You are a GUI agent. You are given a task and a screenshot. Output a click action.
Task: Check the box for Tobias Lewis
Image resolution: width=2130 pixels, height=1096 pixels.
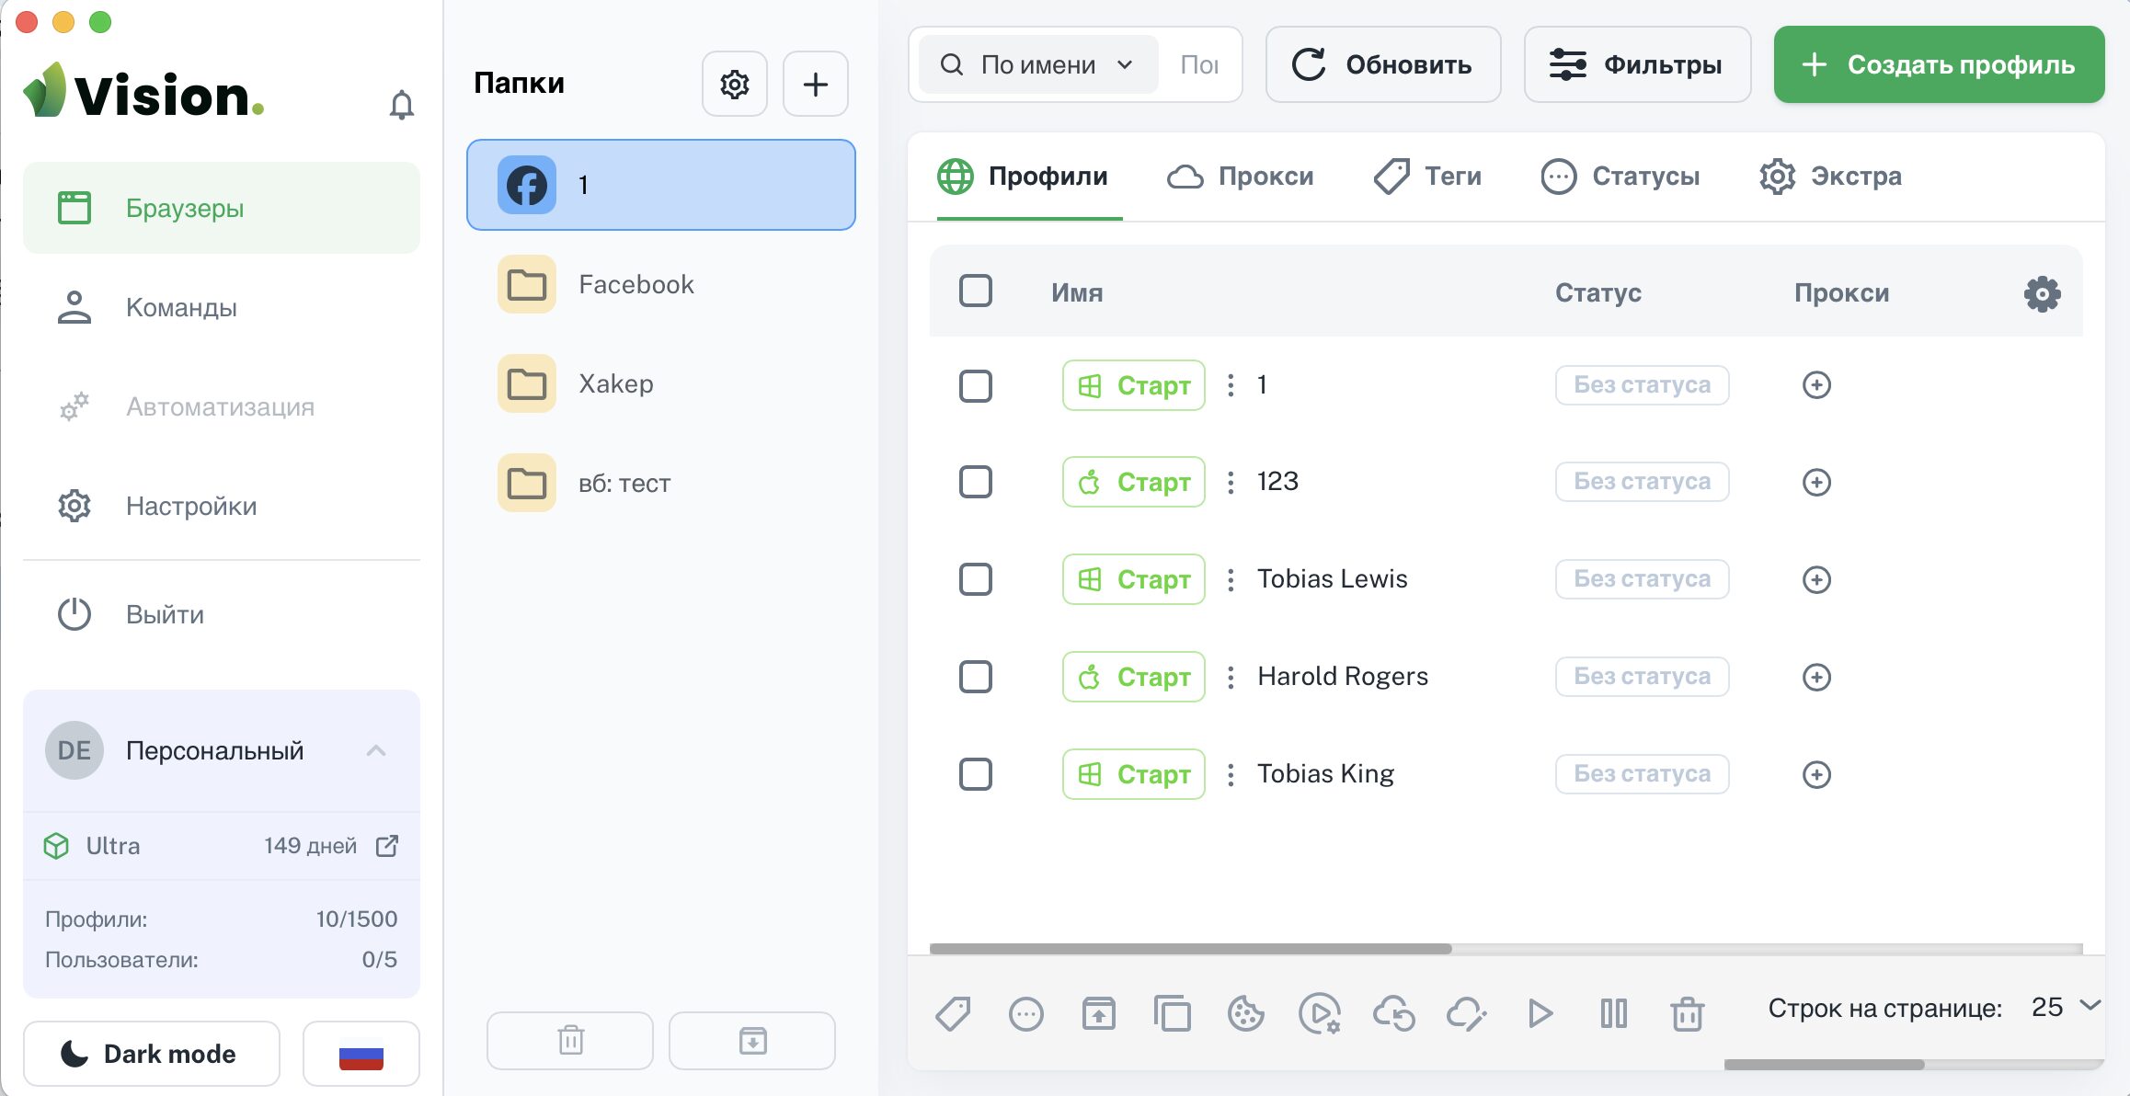976,579
